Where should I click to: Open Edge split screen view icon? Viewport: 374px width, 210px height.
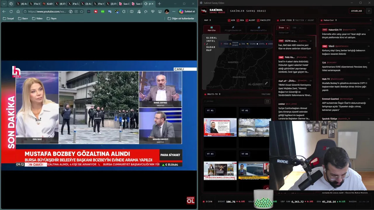click(131, 11)
